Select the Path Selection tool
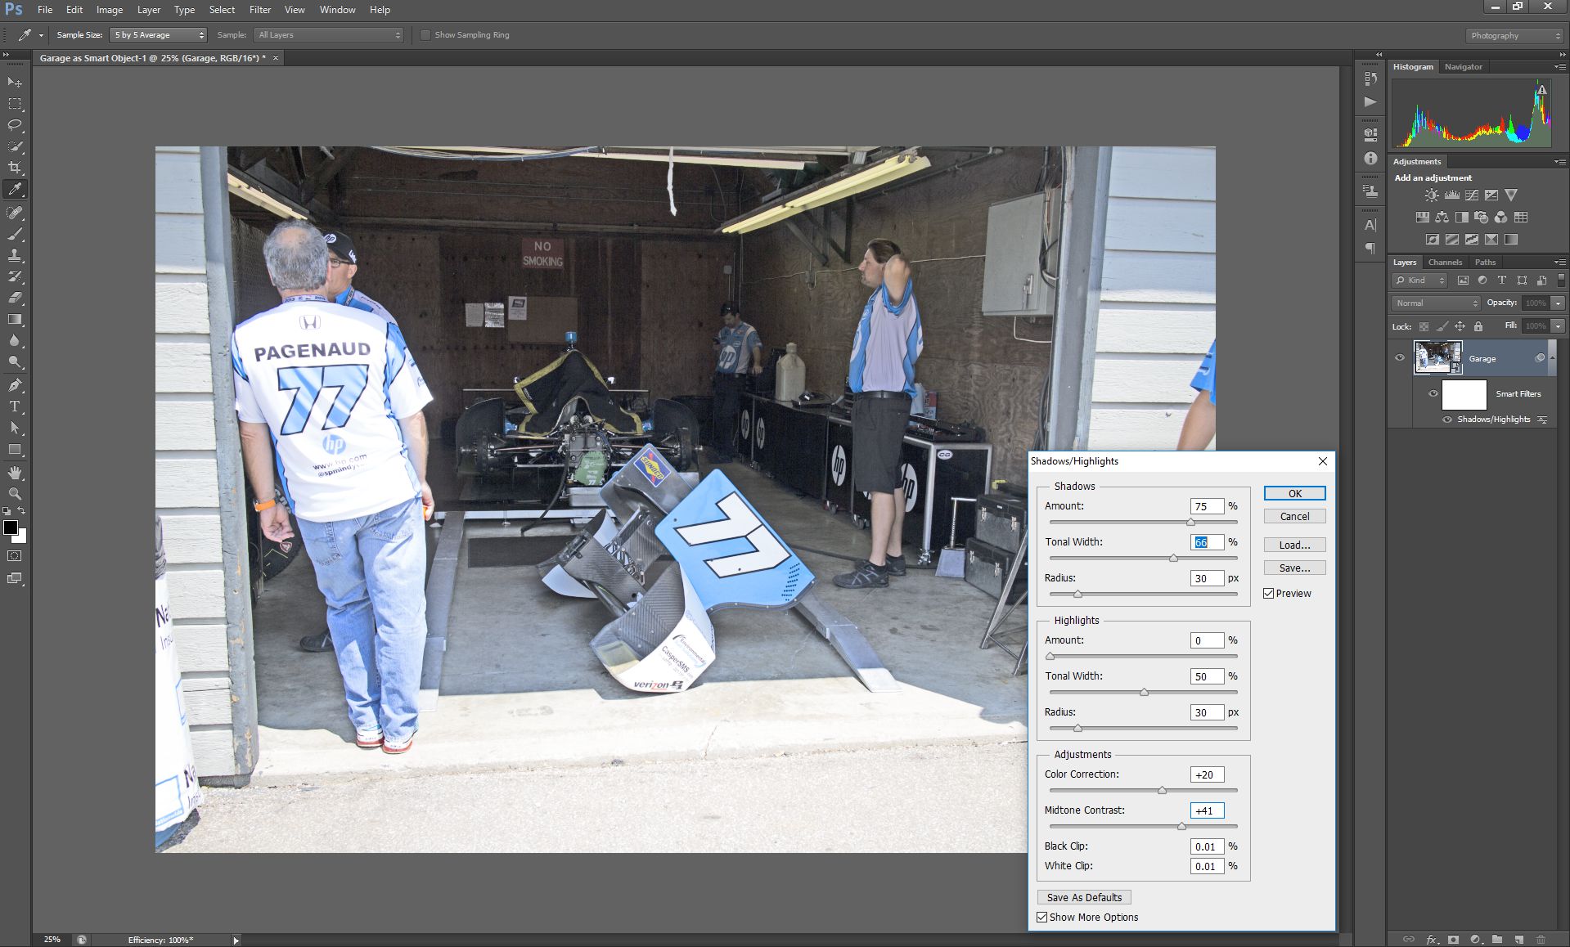Screen dimensions: 1570x947 click(x=15, y=428)
